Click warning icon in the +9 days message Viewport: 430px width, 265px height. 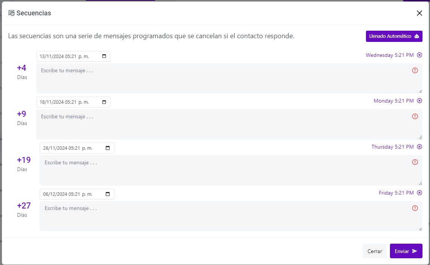tap(415, 116)
